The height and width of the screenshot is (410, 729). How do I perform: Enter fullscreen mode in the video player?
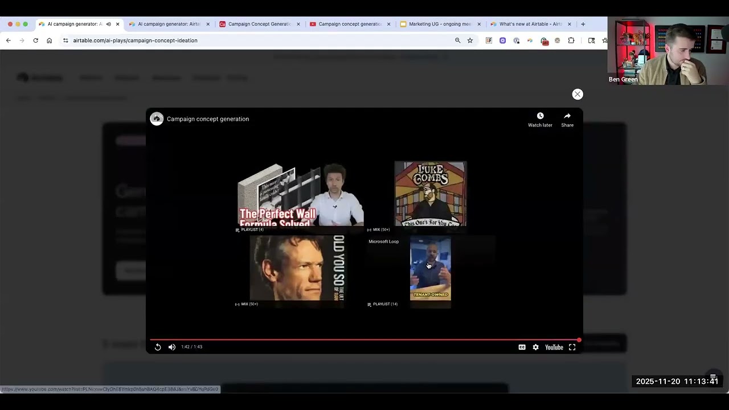click(x=572, y=347)
